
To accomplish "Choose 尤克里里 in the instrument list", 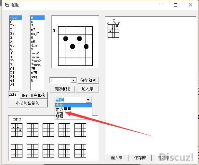I will click(63, 109).
